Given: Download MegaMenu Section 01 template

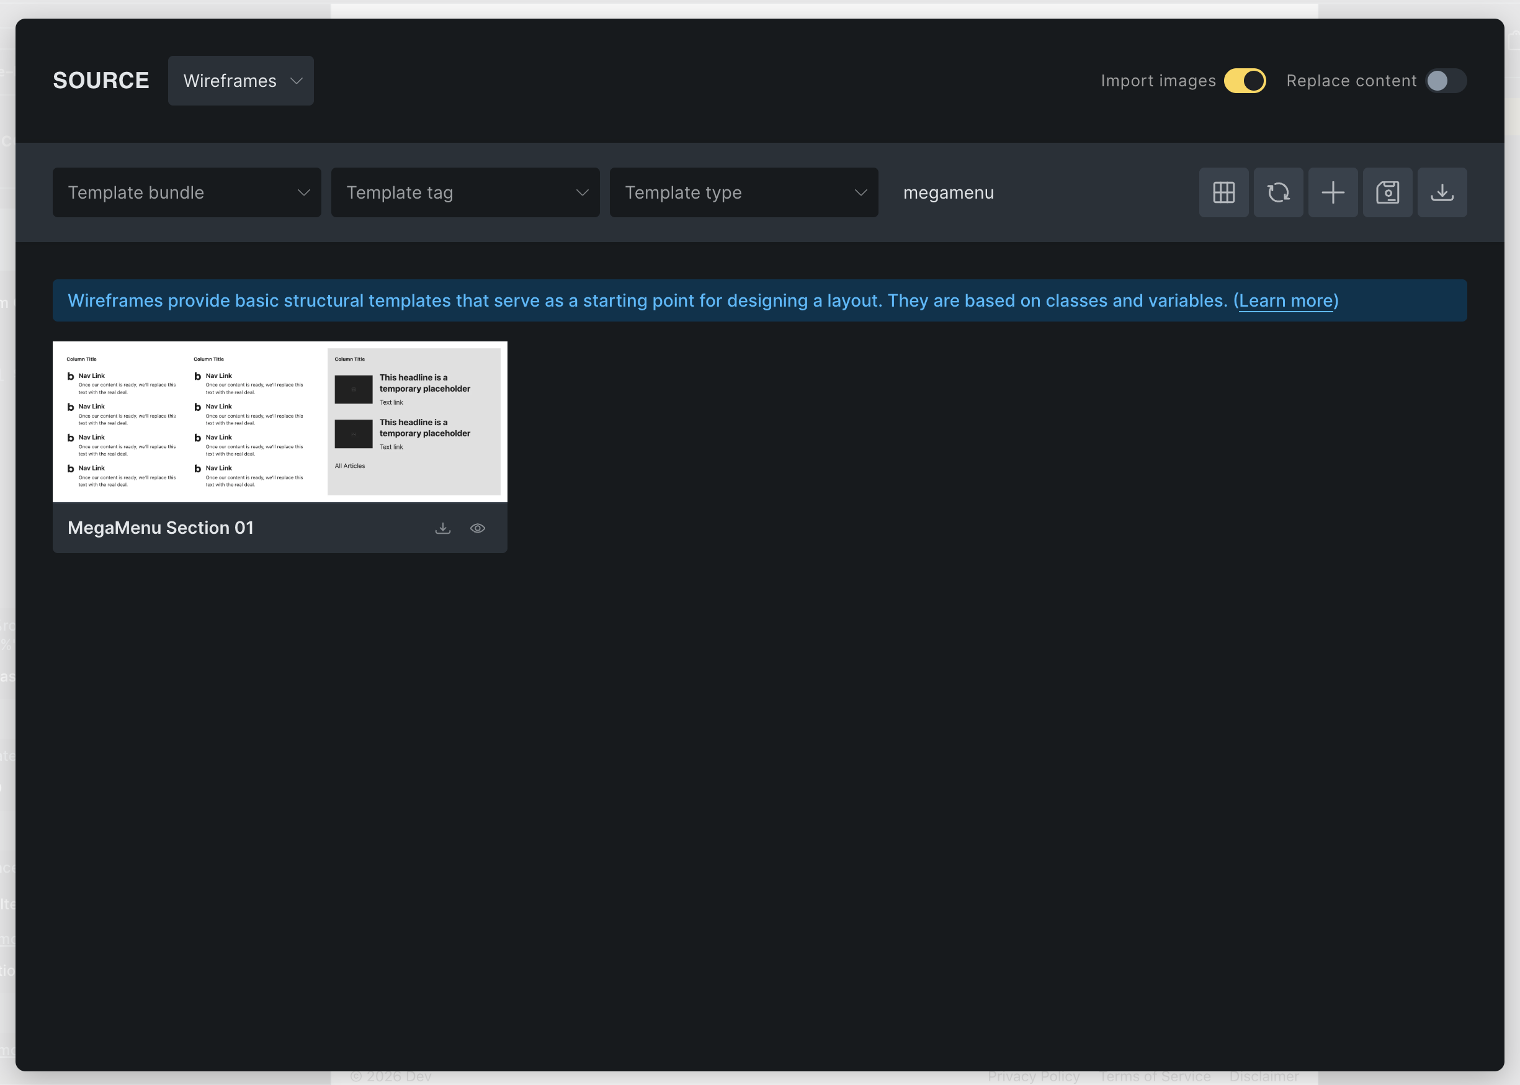Looking at the screenshot, I should [443, 528].
